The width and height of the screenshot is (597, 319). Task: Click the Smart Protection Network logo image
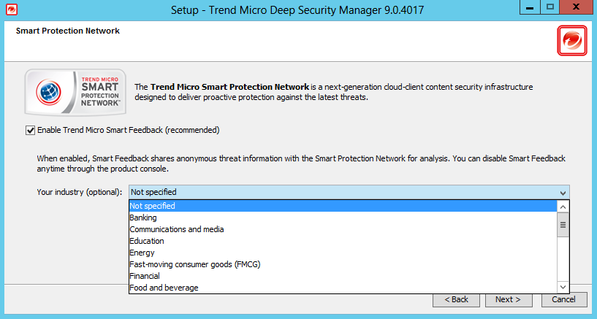(73, 93)
